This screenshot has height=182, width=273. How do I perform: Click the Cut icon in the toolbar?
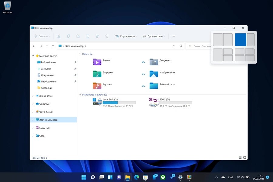[x=59, y=36]
